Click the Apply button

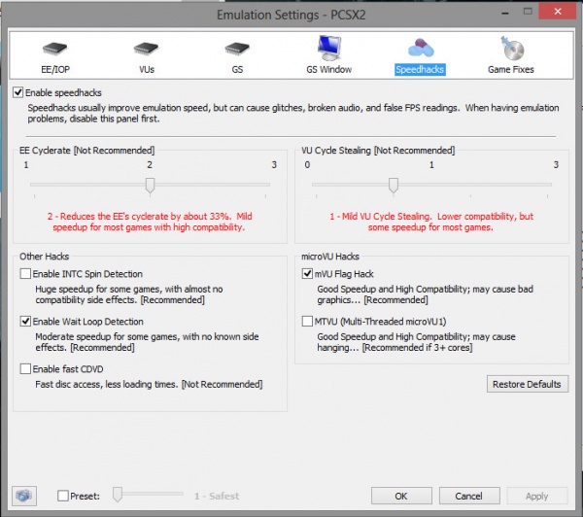(537, 496)
